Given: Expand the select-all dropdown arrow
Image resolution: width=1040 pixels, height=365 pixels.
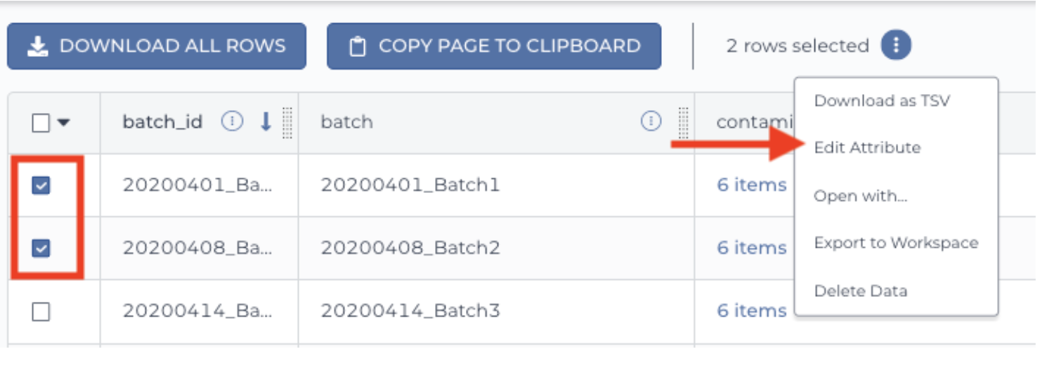Looking at the screenshot, I should click(x=63, y=123).
